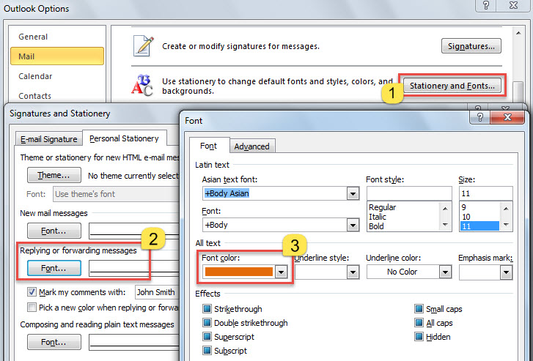Expand the Asian text font dropdown
Image resolution: width=533 pixels, height=361 pixels.
(353, 194)
